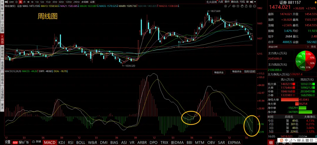The width and height of the screenshot is (317, 145).
Task: Click the 指标说明 button in MACD panel
Action: tap(250, 71)
